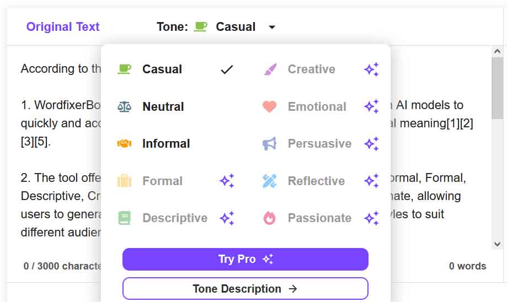Click the scrollbar up arrow

pos(497,51)
